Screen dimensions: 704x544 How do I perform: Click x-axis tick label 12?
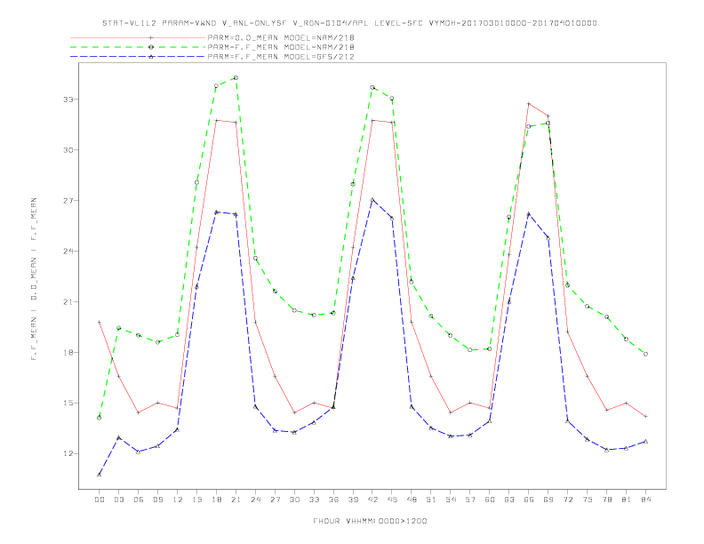pos(178,500)
